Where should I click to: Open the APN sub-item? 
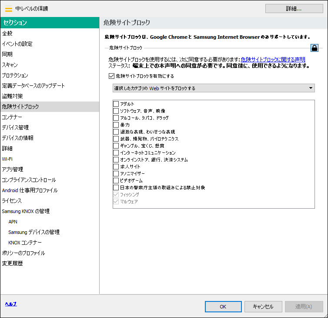point(13,222)
